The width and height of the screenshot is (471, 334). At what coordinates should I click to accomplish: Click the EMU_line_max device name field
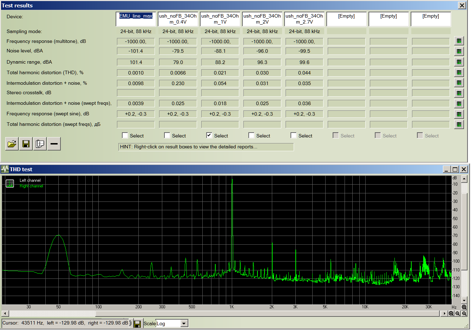pos(136,19)
